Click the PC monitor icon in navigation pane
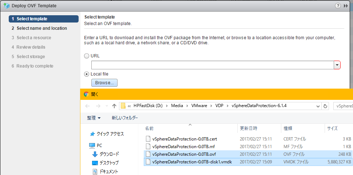Screen dimensions: 353x175 92,146
